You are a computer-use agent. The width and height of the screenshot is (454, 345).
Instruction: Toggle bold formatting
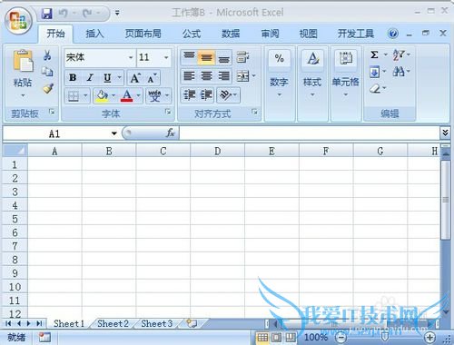coord(73,78)
